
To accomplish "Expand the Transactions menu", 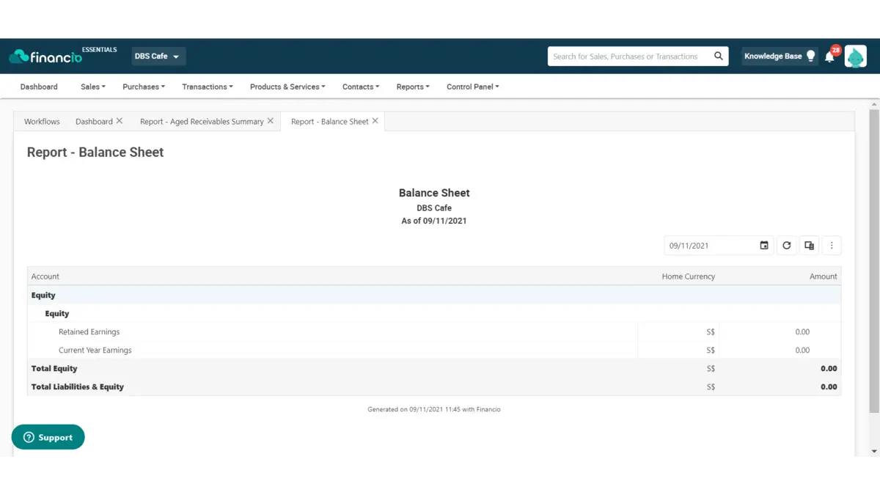I will (x=208, y=87).
